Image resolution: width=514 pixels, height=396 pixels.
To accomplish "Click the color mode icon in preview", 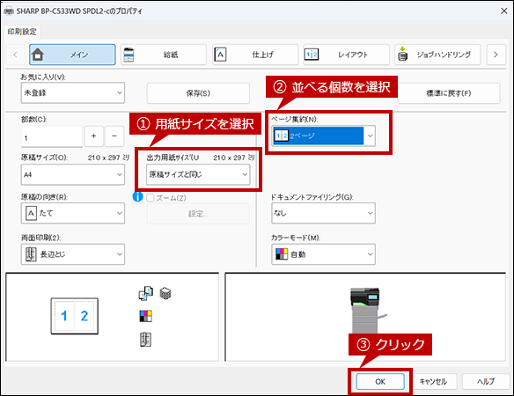I will coord(145,316).
